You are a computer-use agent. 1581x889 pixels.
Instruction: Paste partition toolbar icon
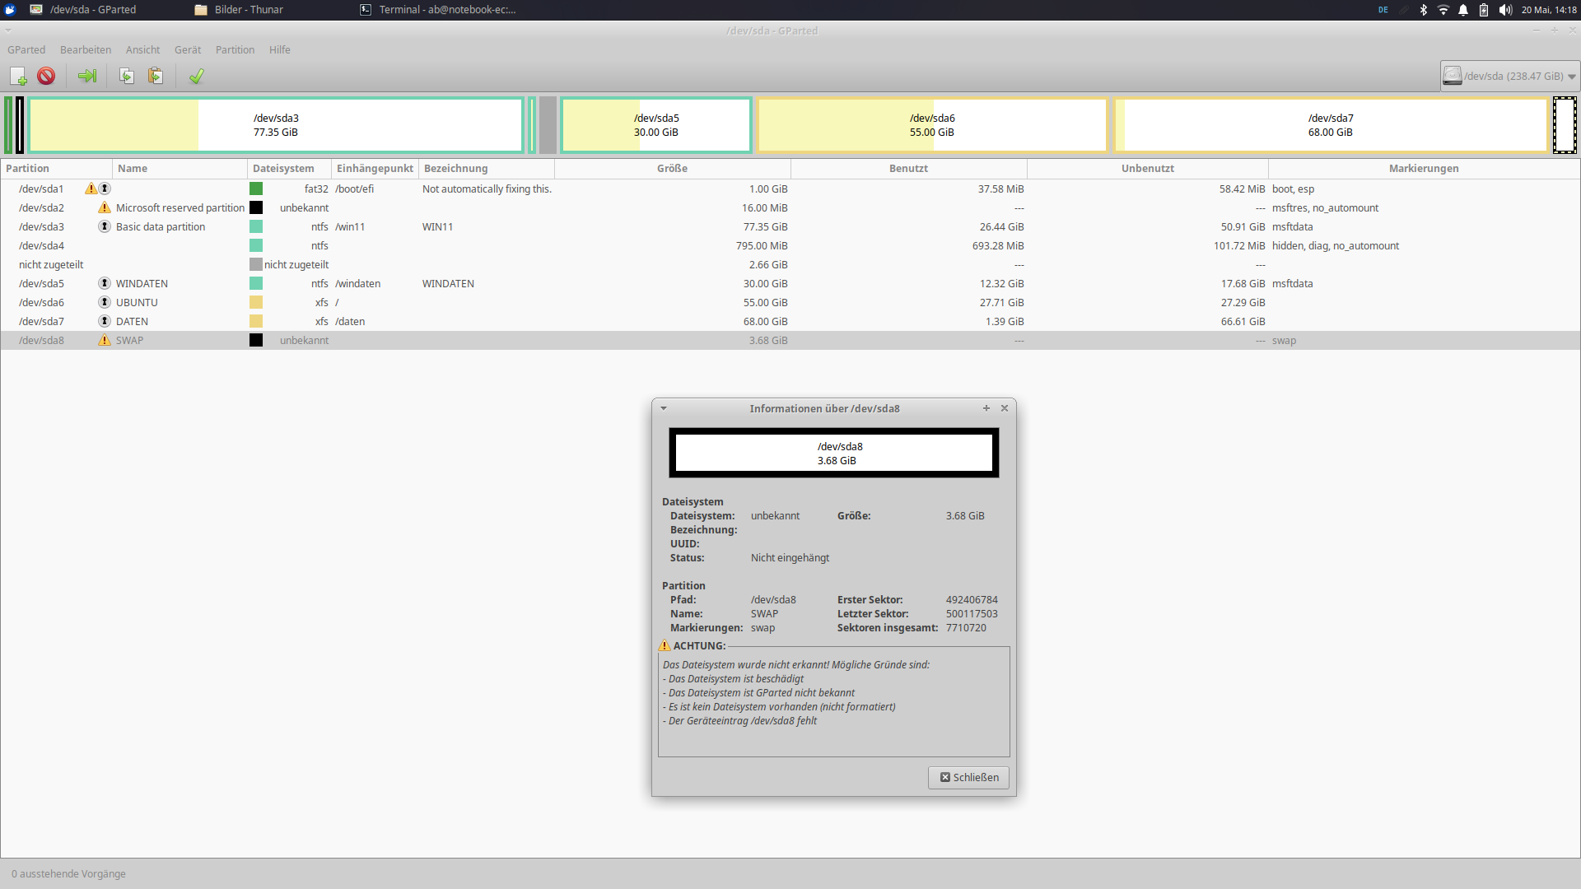[155, 77]
